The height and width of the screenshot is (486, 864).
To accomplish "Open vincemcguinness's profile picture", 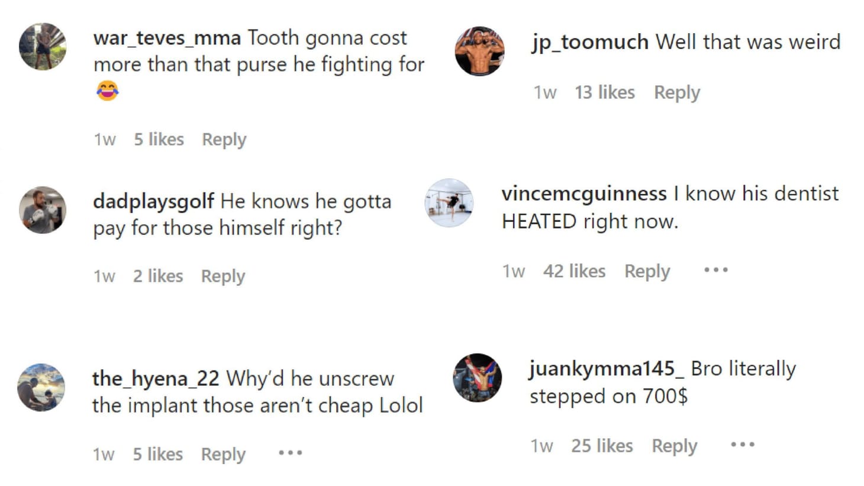I will pos(450,204).
